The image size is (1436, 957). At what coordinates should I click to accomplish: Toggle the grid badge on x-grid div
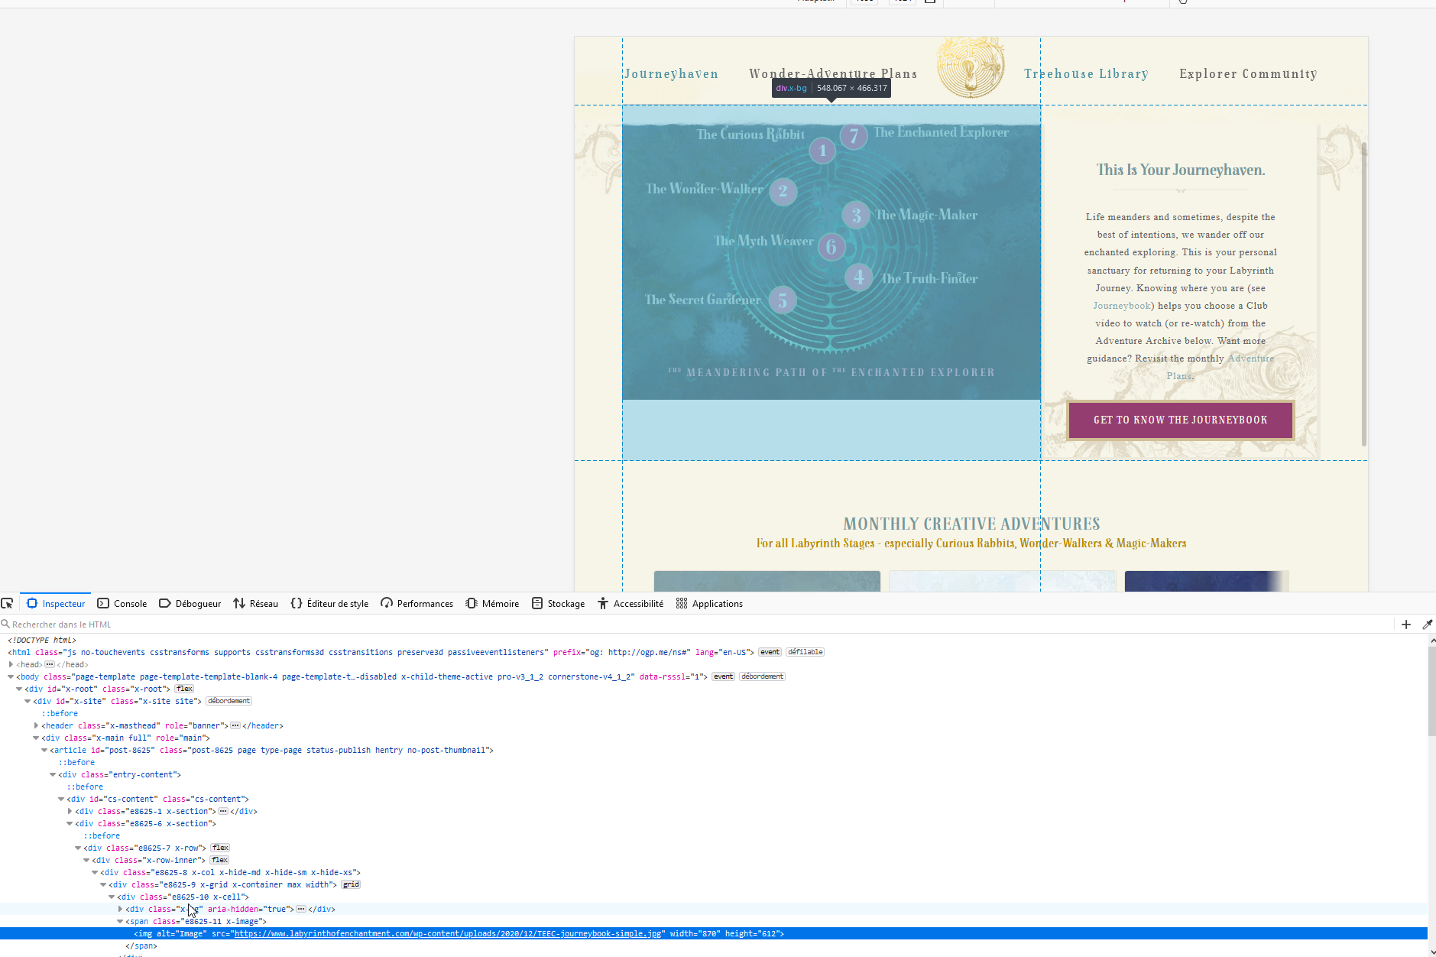(351, 884)
